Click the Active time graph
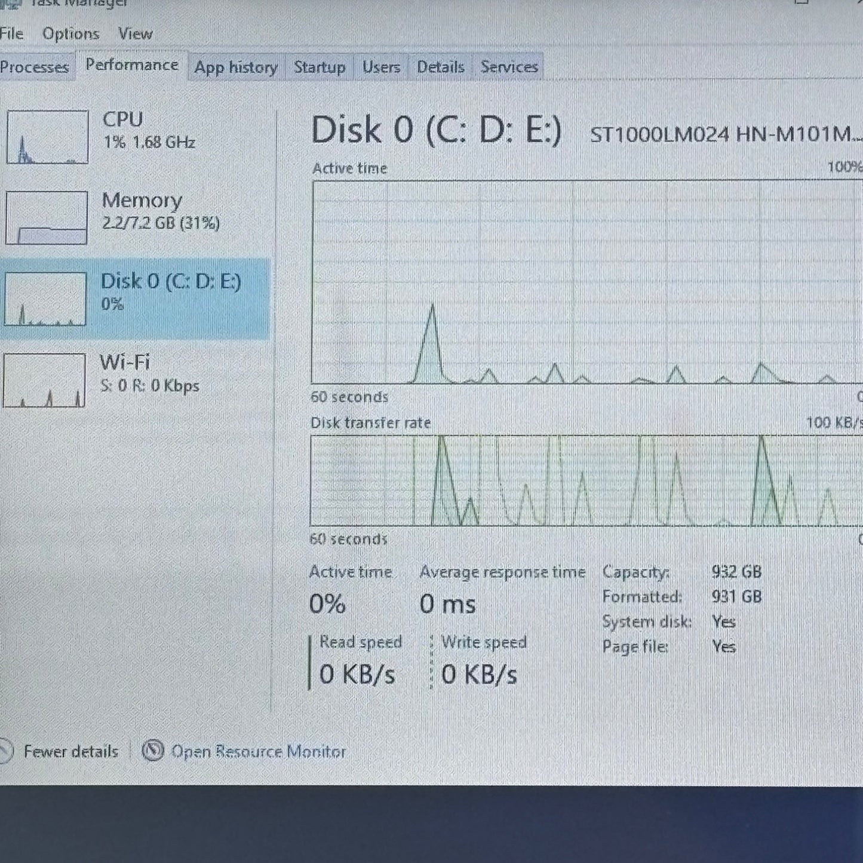Screen dimensions: 863x863 [x=586, y=282]
